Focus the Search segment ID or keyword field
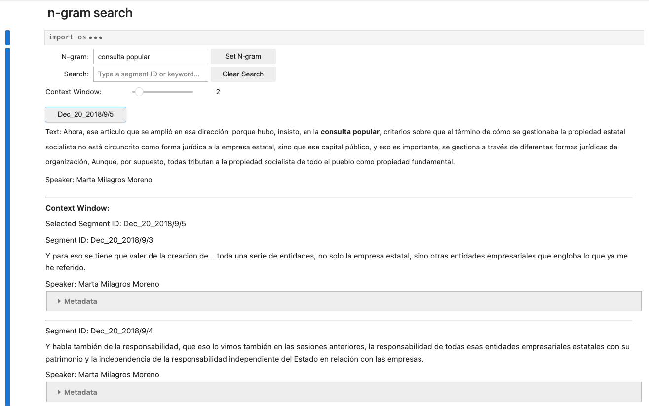 (x=151, y=74)
